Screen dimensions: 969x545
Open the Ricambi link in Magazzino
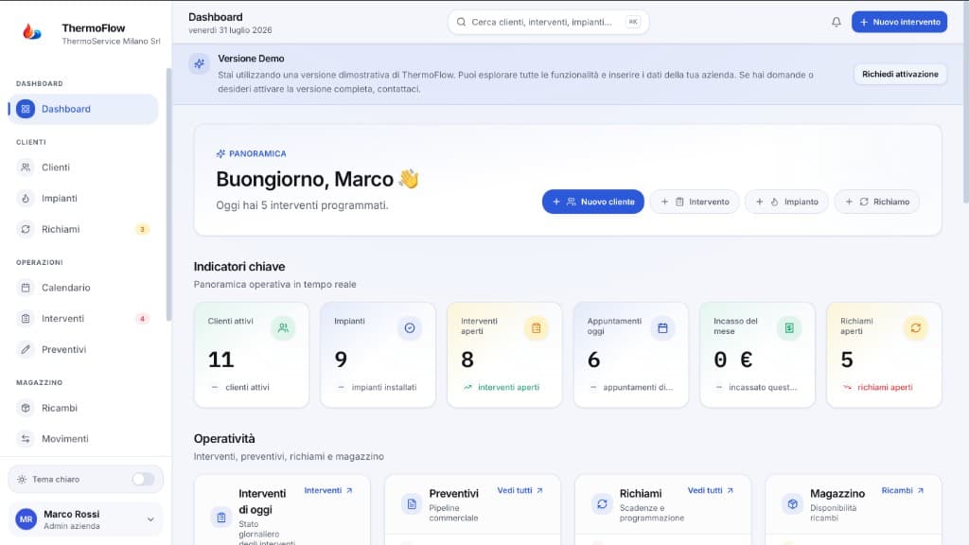pos(903,491)
